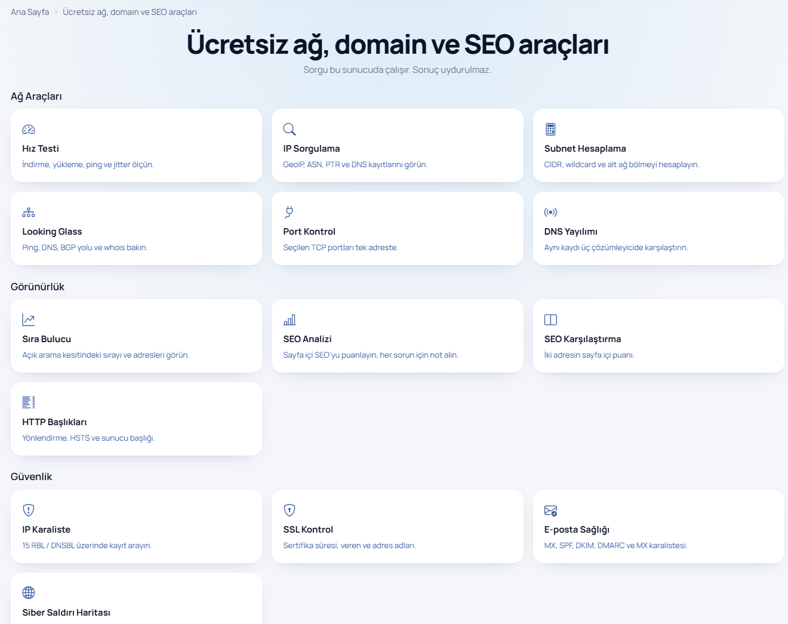Select the E-posta Sağlığı title
This screenshot has width=788, height=624.
pos(577,530)
